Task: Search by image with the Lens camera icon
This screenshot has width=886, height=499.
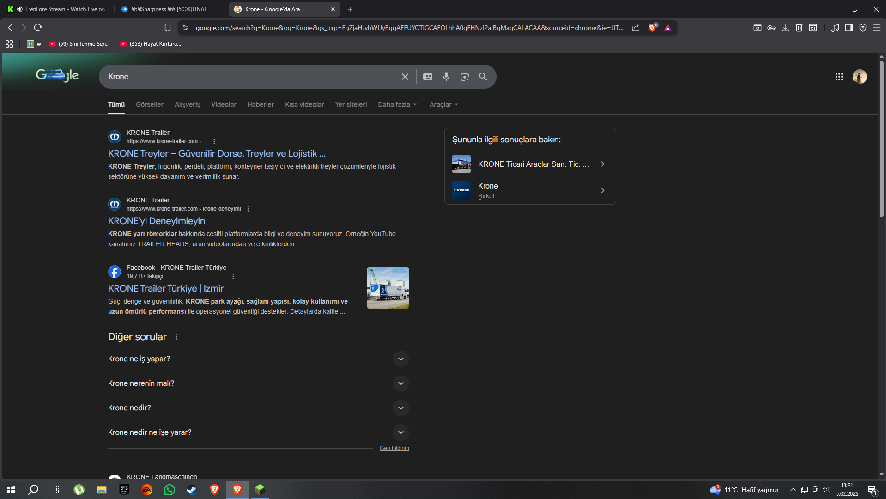Action: tap(465, 77)
